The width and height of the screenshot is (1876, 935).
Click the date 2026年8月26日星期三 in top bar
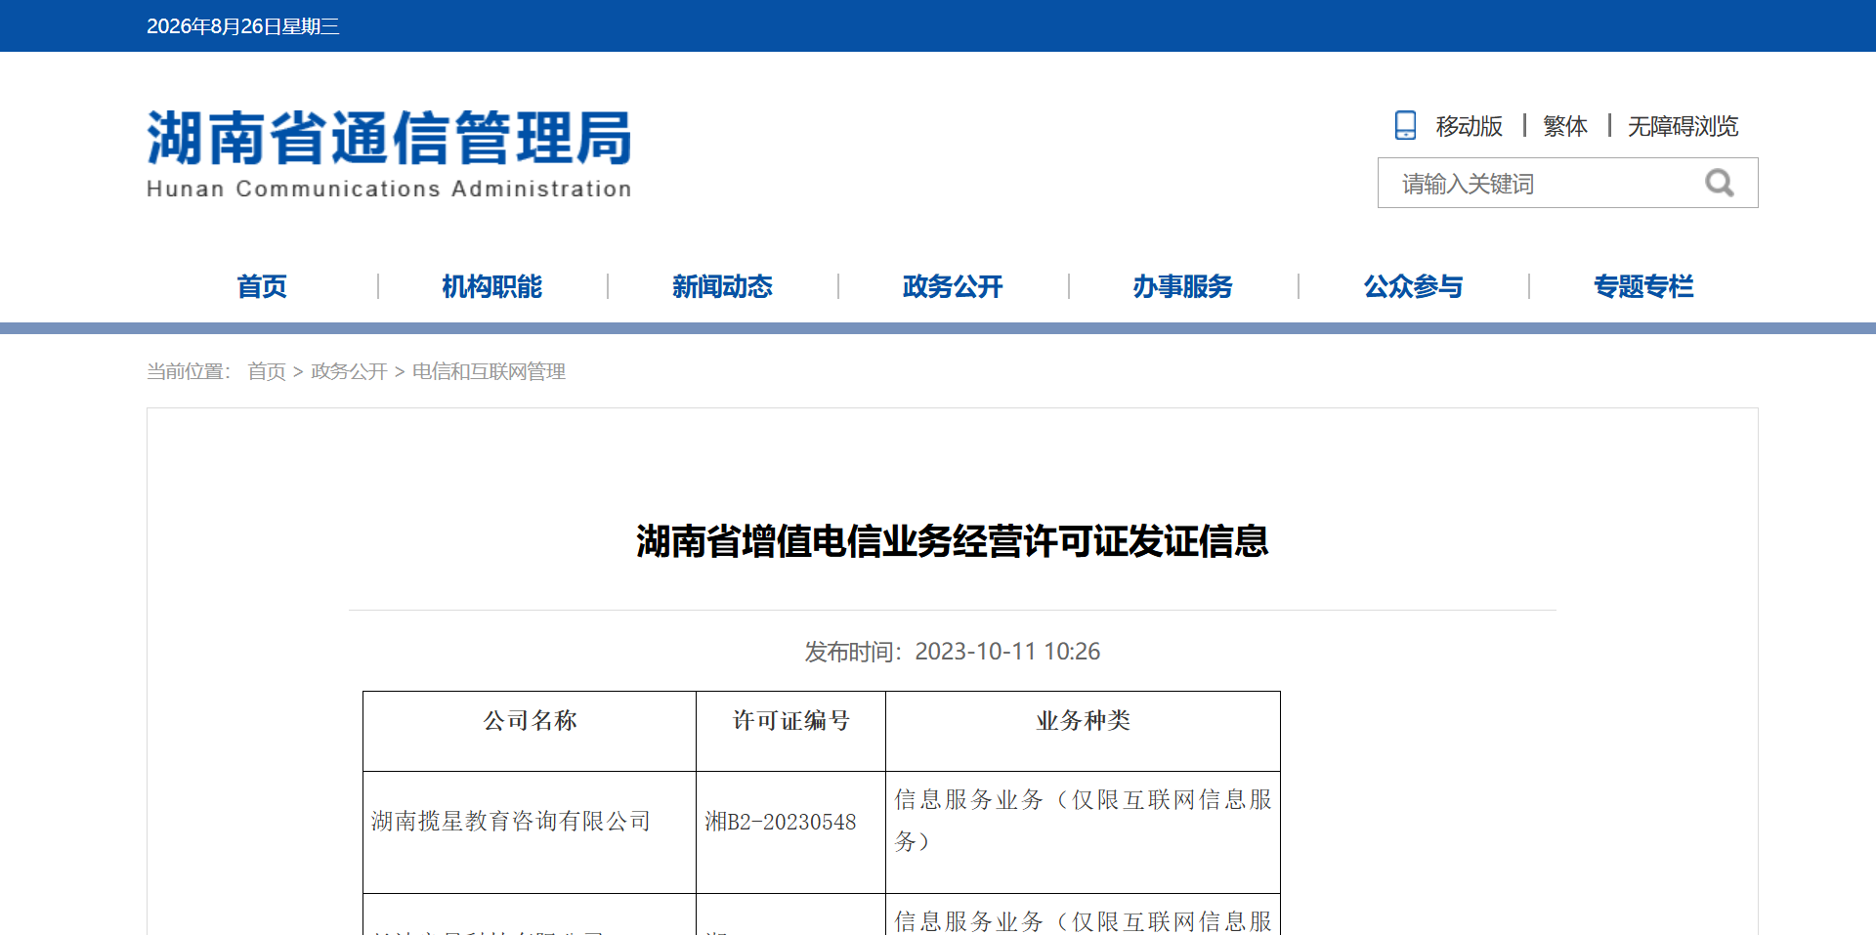[243, 26]
